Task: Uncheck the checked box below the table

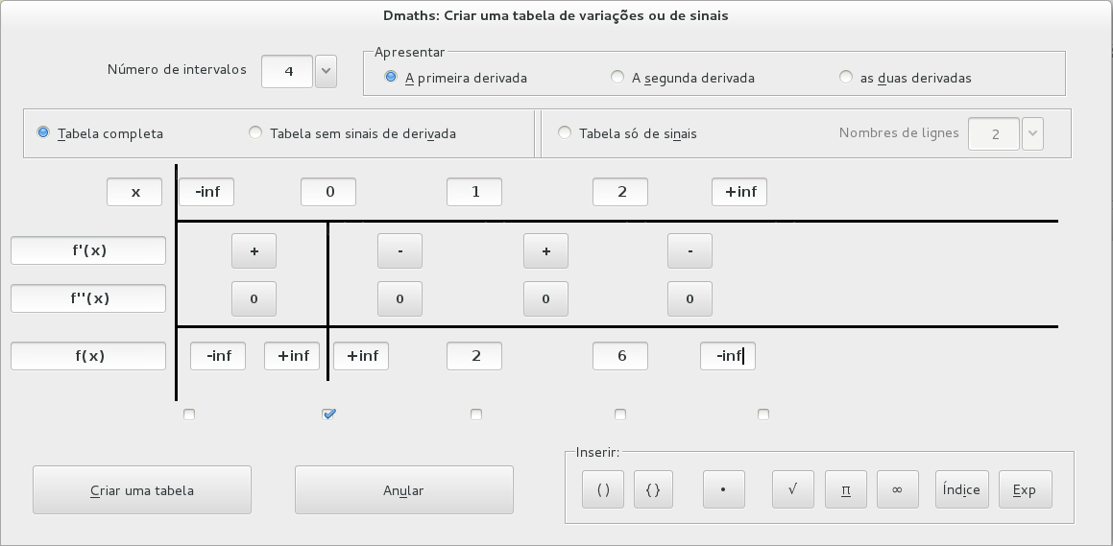Action: (x=329, y=415)
